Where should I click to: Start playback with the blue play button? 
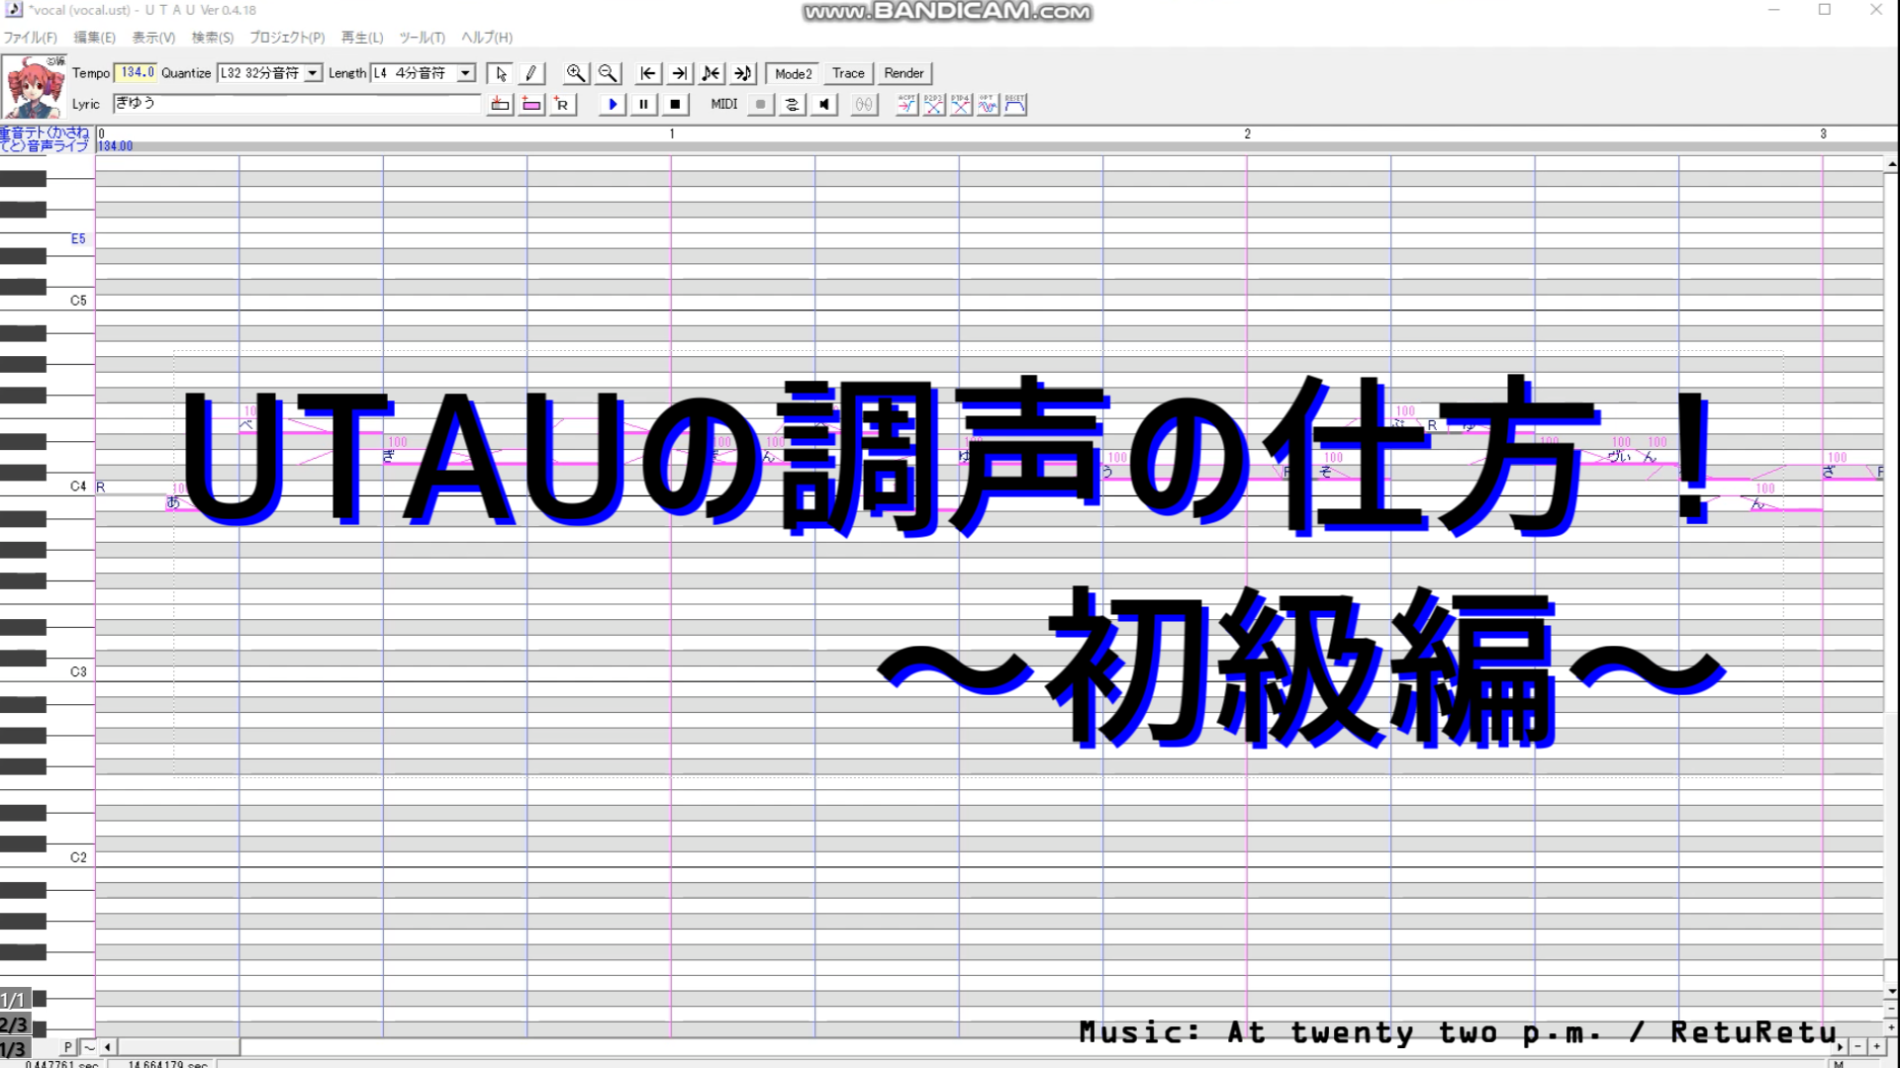point(613,104)
